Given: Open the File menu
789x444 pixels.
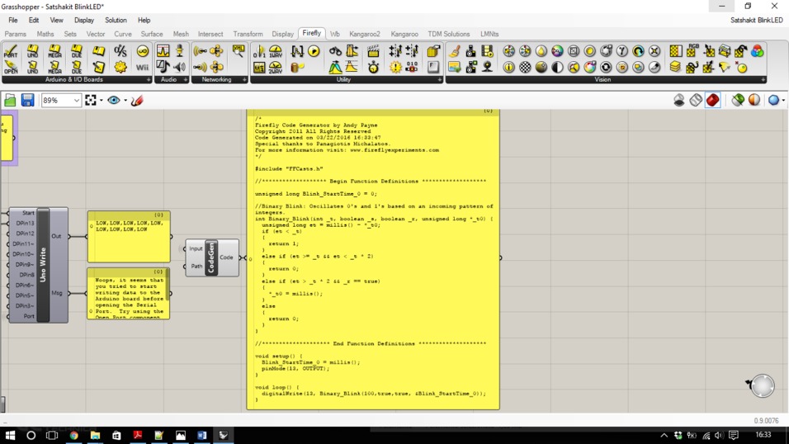Looking at the screenshot, I should point(12,20).
